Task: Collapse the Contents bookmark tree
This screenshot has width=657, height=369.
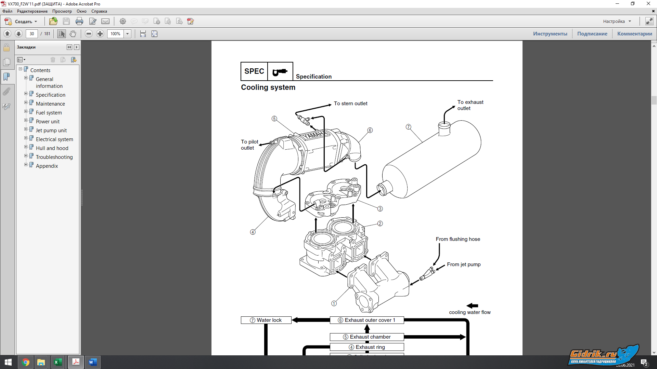Action: pyautogui.click(x=20, y=69)
